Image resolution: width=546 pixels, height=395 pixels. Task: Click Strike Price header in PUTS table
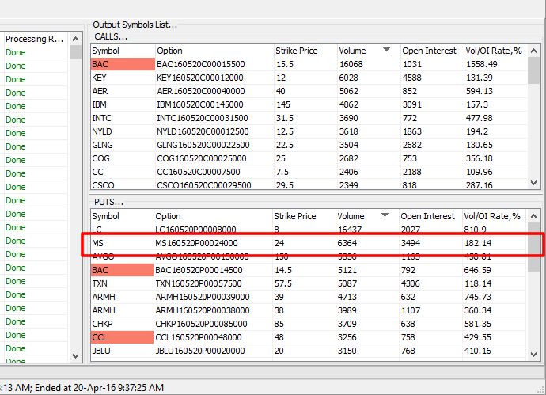[304, 216]
